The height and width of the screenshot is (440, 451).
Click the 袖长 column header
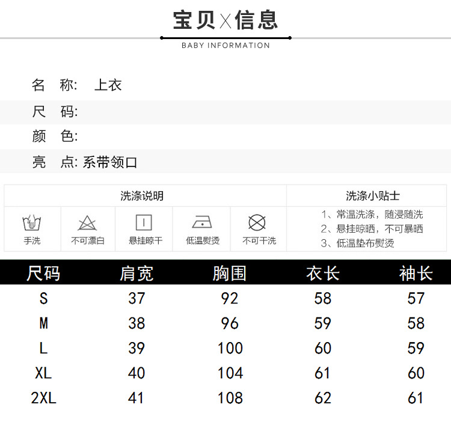pyautogui.click(x=416, y=273)
